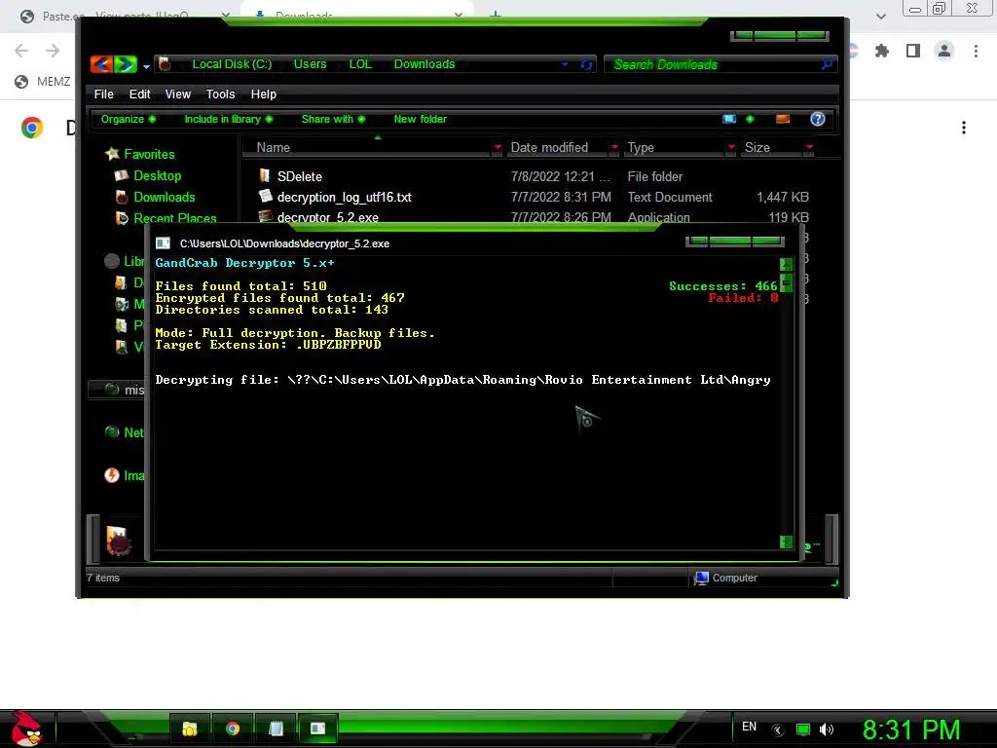Click the volume speaker tray icon
Image resolution: width=997 pixels, height=748 pixels.
click(x=826, y=729)
